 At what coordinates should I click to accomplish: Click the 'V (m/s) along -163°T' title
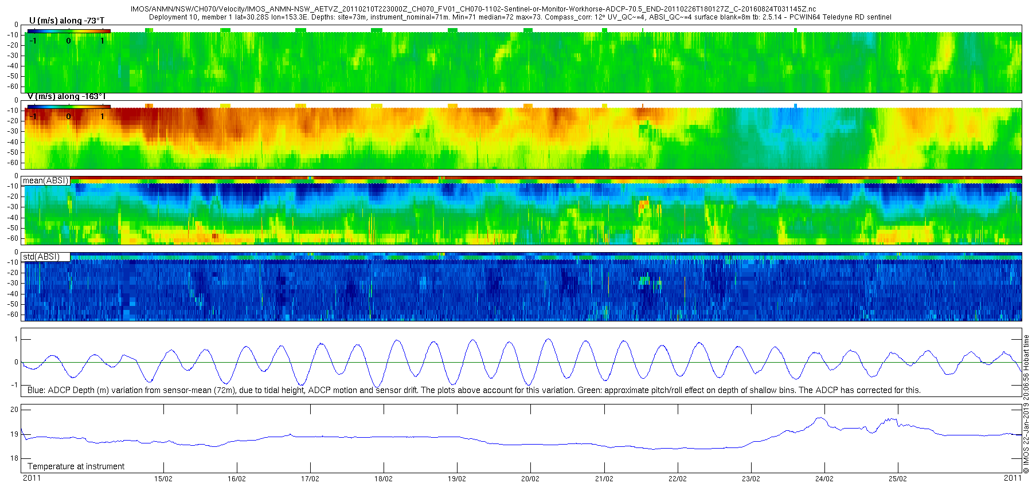pos(67,96)
